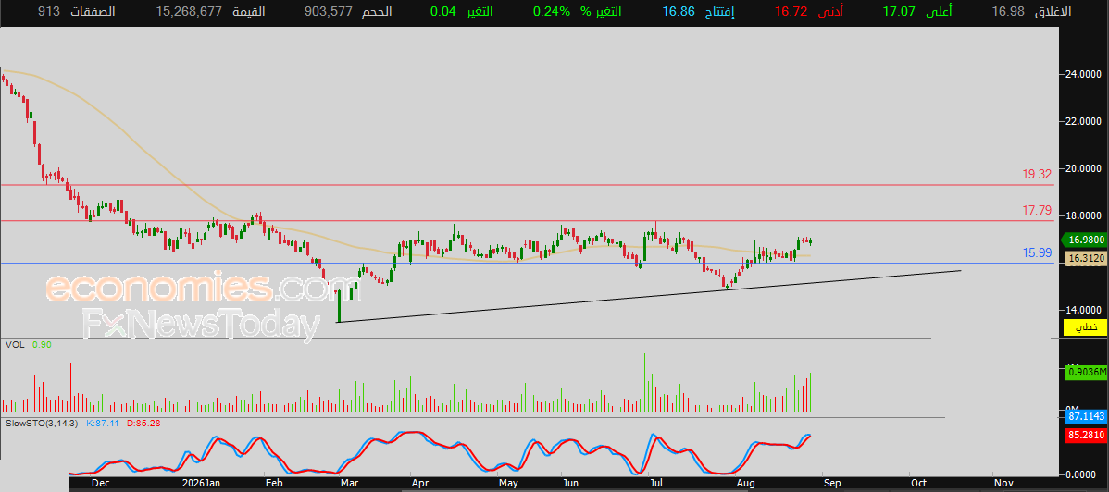Click the red 85.2810 stochastic D tag
The height and width of the screenshot is (492, 1109).
1085,434
